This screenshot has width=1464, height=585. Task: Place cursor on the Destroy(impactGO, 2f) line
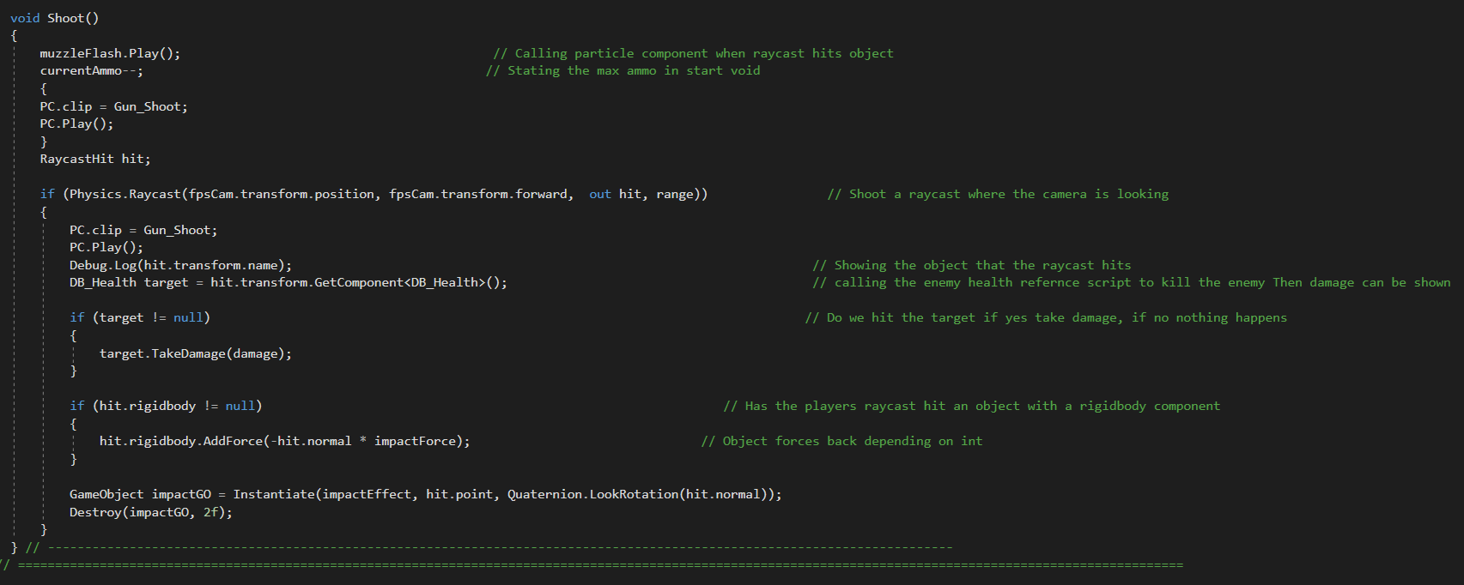click(150, 512)
